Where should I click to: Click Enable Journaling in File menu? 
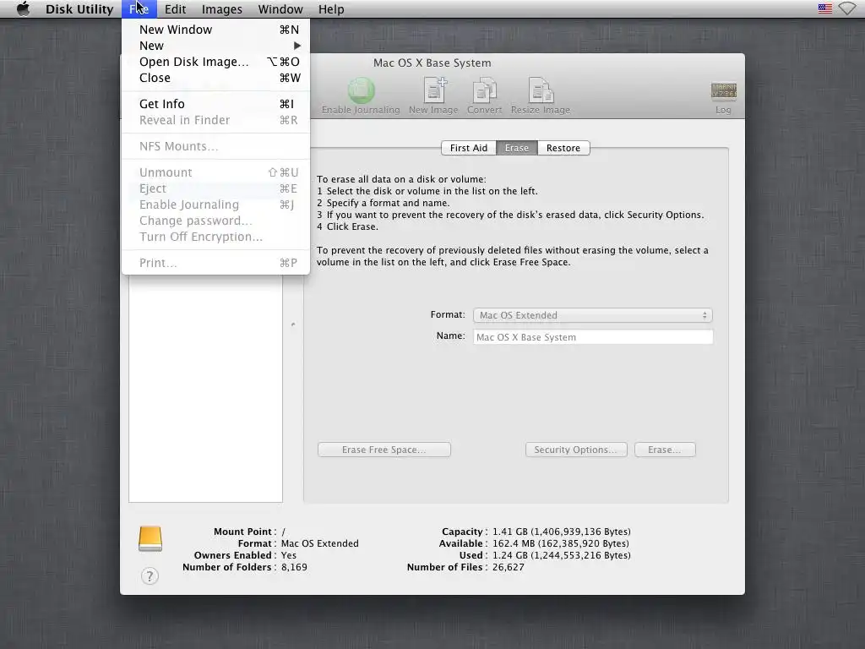point(215,205)
